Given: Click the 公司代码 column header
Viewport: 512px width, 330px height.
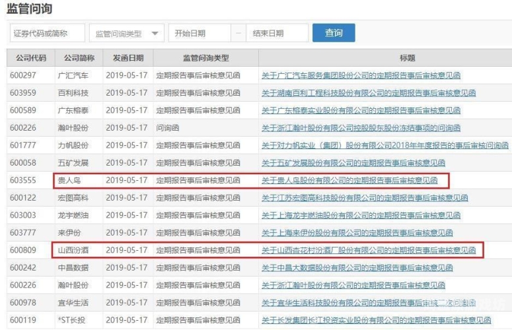Looking at the screenshot, I should tap(31, 58).
